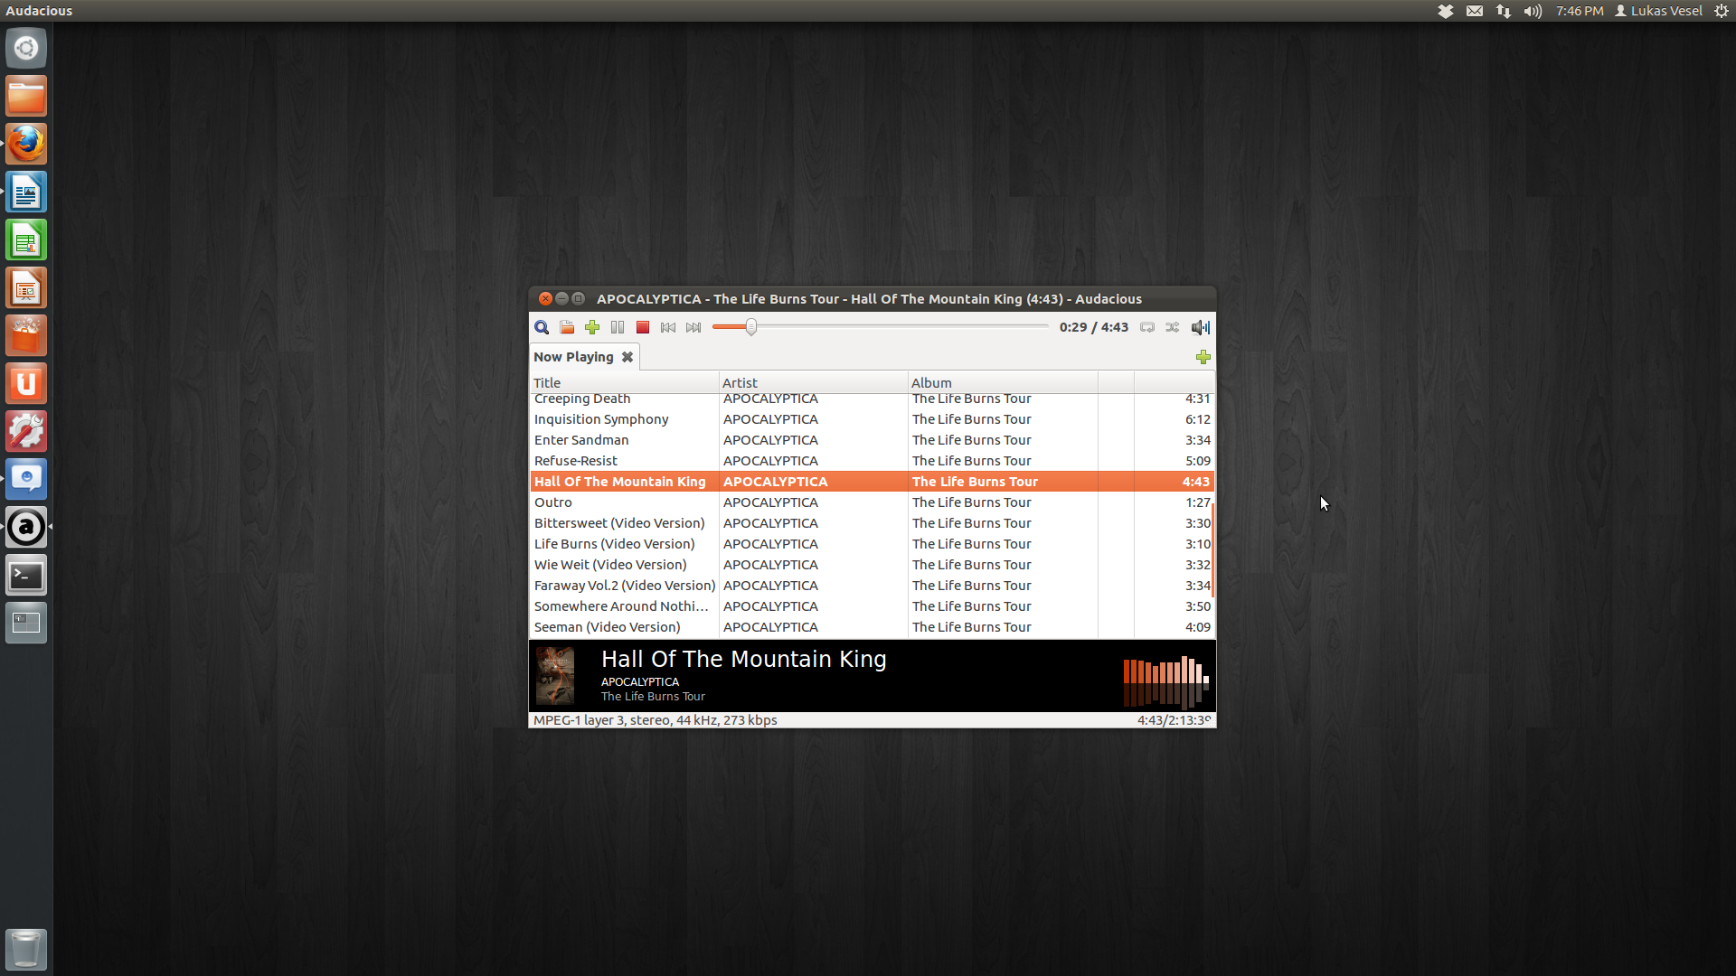Click the 0:29 / 4:43 time display
This screenshot has width=1736, height=976.
click(1094, 327)
